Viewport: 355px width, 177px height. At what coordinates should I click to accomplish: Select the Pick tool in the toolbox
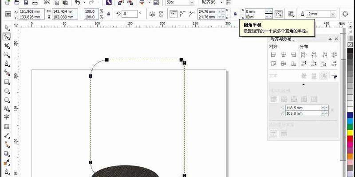click(7, 27)
